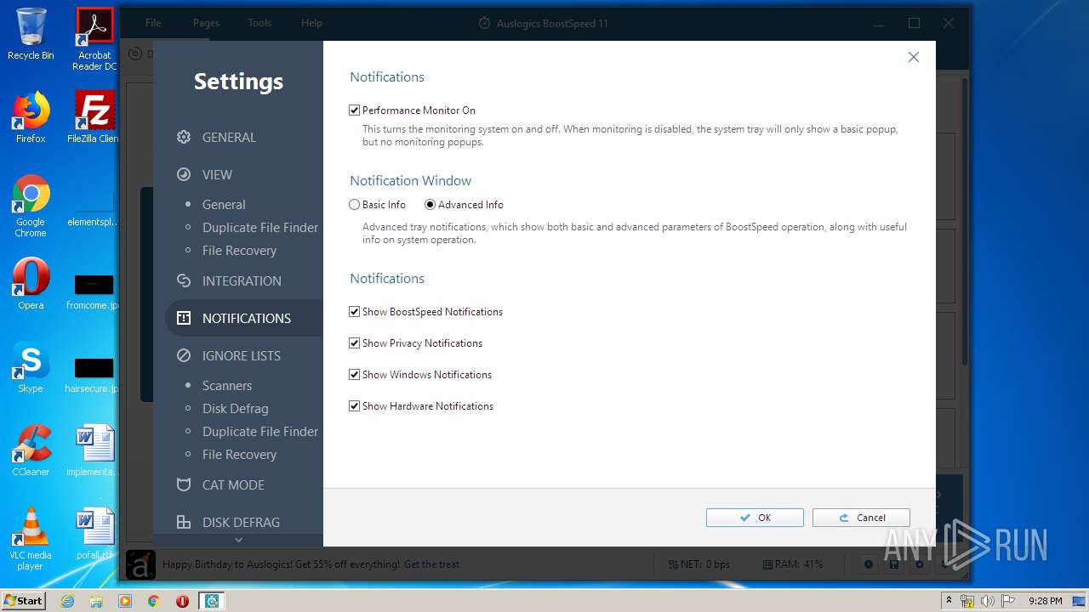The height and width of the screenshot is (612, 1089).
Task: Open Duplicate File Finder under View
Action: pos(260,228)
